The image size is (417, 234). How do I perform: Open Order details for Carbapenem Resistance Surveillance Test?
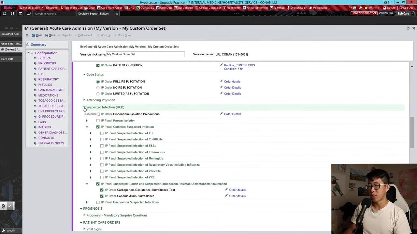pos(237,190)
